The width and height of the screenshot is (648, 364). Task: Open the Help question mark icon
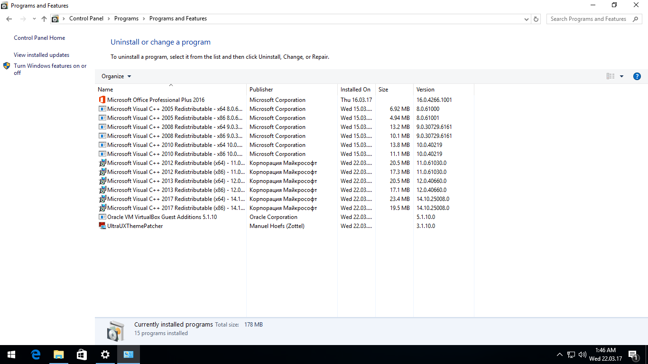637,76
